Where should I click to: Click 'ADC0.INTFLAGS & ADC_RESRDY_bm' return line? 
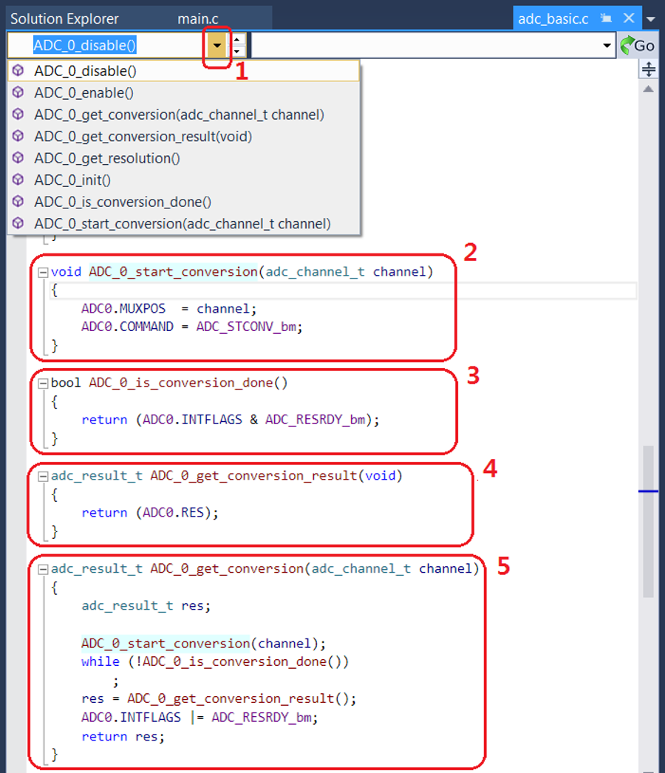pos(231,420)
